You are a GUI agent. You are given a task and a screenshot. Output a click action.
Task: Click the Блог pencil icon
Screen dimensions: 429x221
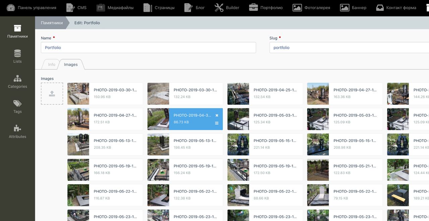(x=189, y=8)
